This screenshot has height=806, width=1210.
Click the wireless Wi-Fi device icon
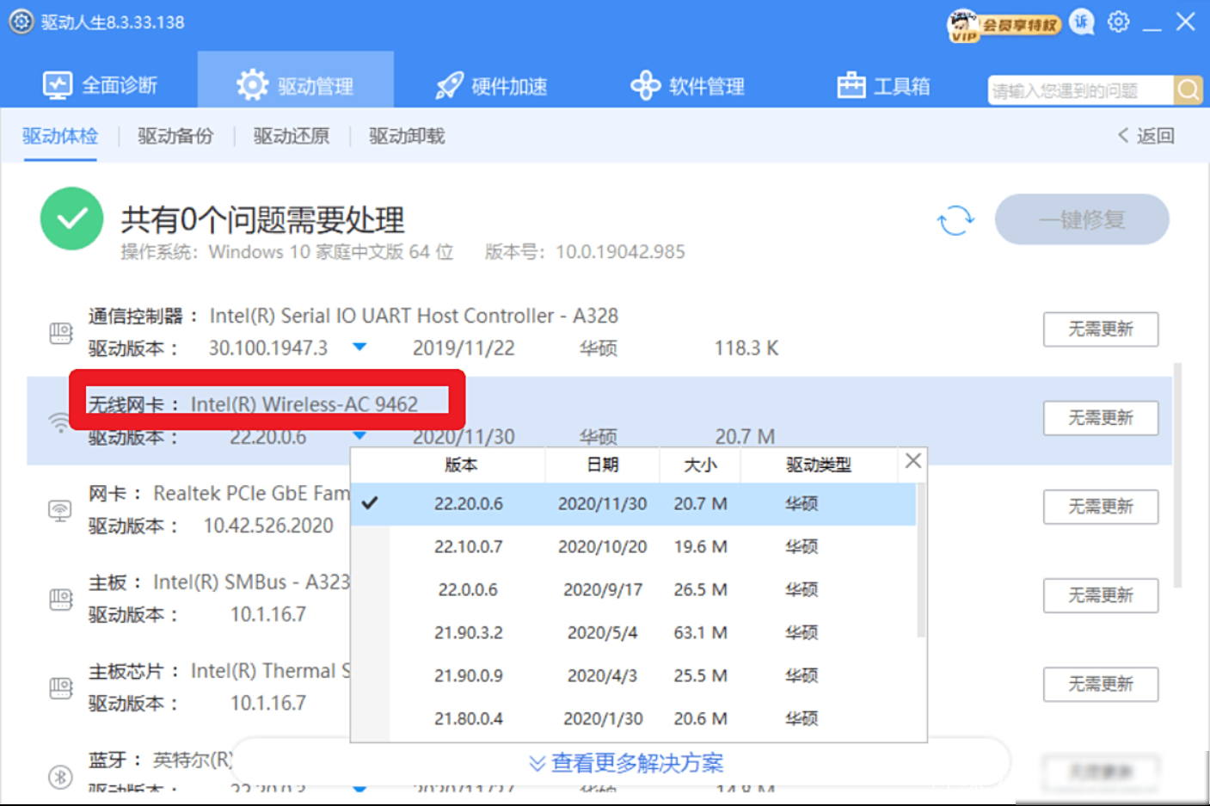60,421
